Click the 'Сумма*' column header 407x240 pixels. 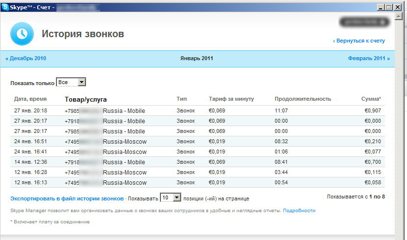372,99
